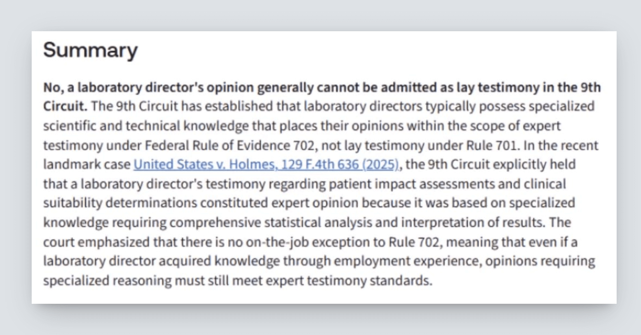This screenshot has width=641, height=335.
Task: Click the words "specialized reasoning" in the last line
Action: click(x=107, y=281)
